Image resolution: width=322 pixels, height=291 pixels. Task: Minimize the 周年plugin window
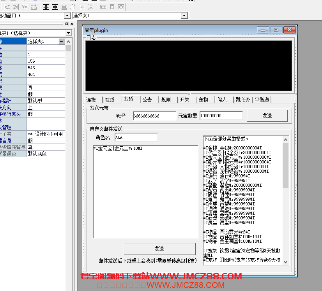point(263,30)
